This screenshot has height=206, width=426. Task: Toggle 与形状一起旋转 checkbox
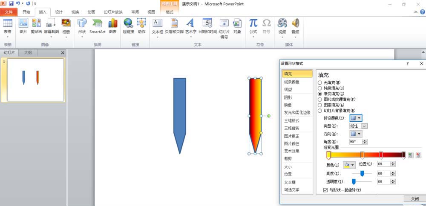325,190
